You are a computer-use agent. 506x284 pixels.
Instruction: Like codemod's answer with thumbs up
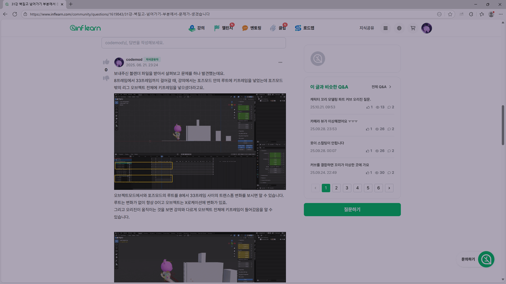click(106, 62)
